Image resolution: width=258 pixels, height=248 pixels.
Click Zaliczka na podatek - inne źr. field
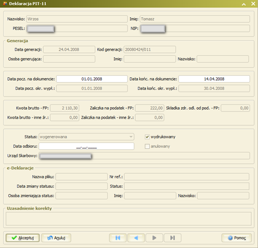[x=150, y=118]
